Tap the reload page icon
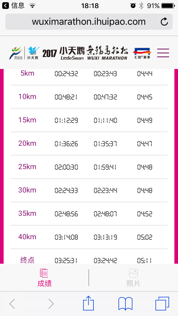Viewport: 178px width, 316px height. coord(164,22)
